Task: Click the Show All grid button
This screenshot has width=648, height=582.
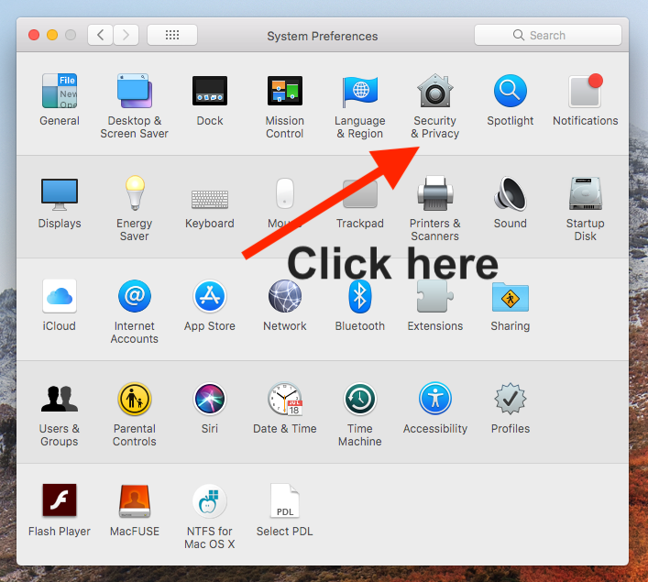Action: click(172, 35)
